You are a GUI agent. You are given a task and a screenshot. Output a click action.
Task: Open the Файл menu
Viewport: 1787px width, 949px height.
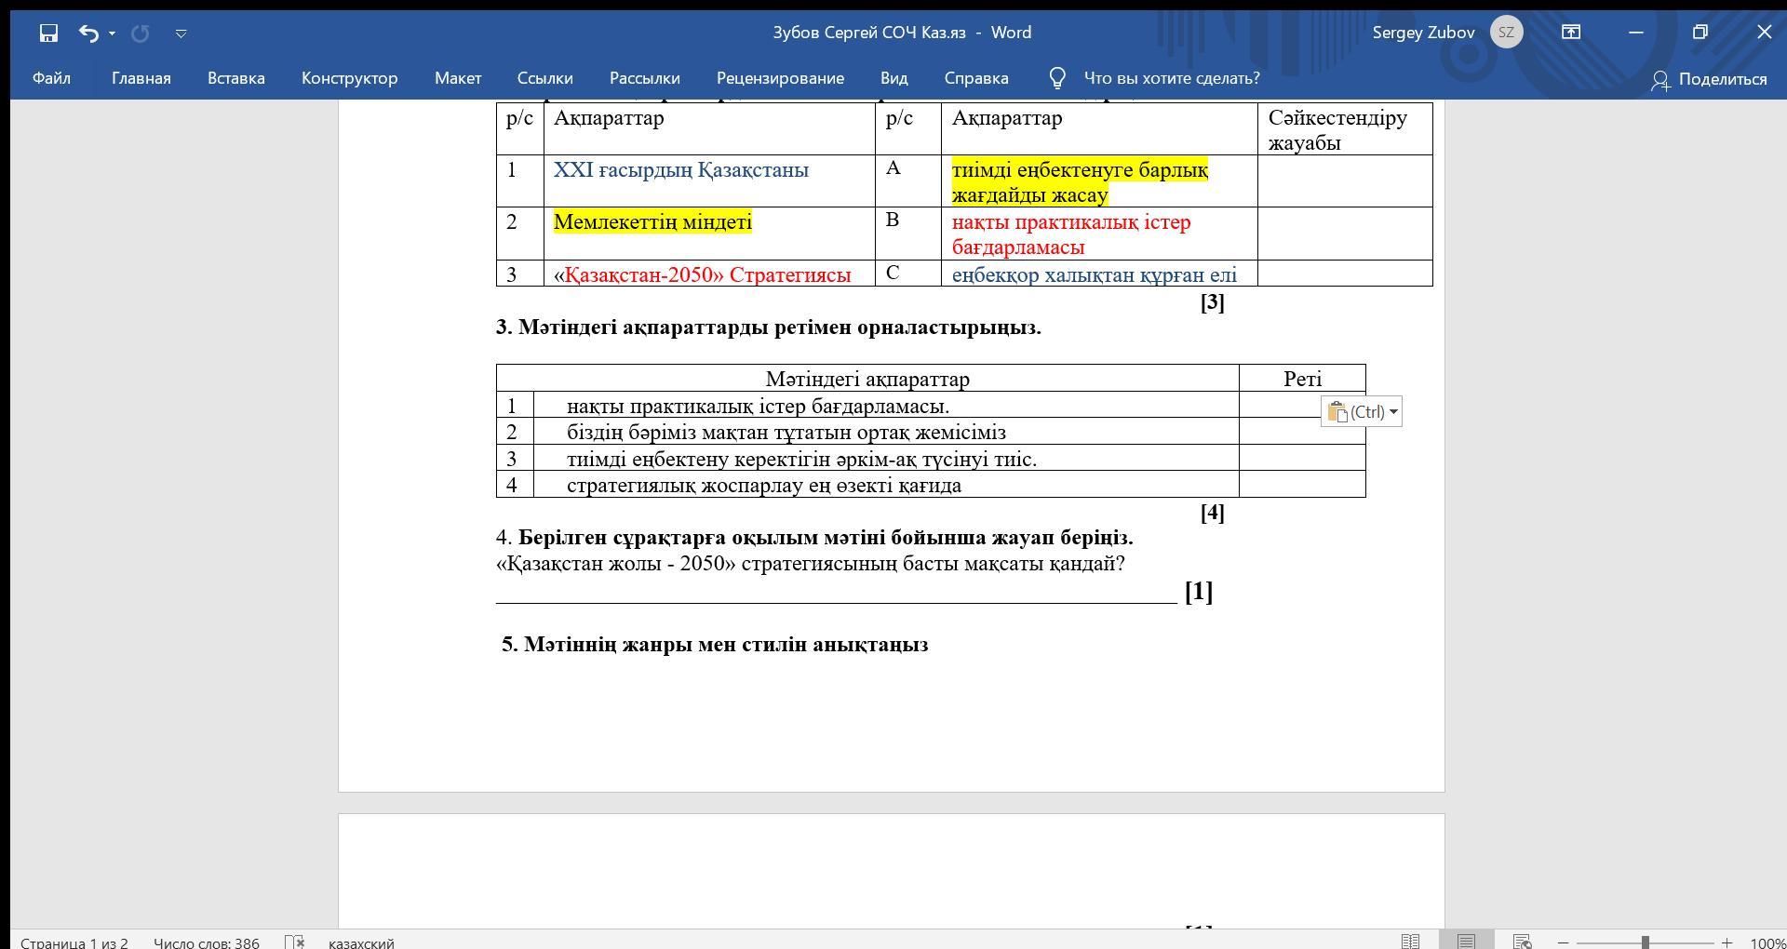(x=51, y=78)
